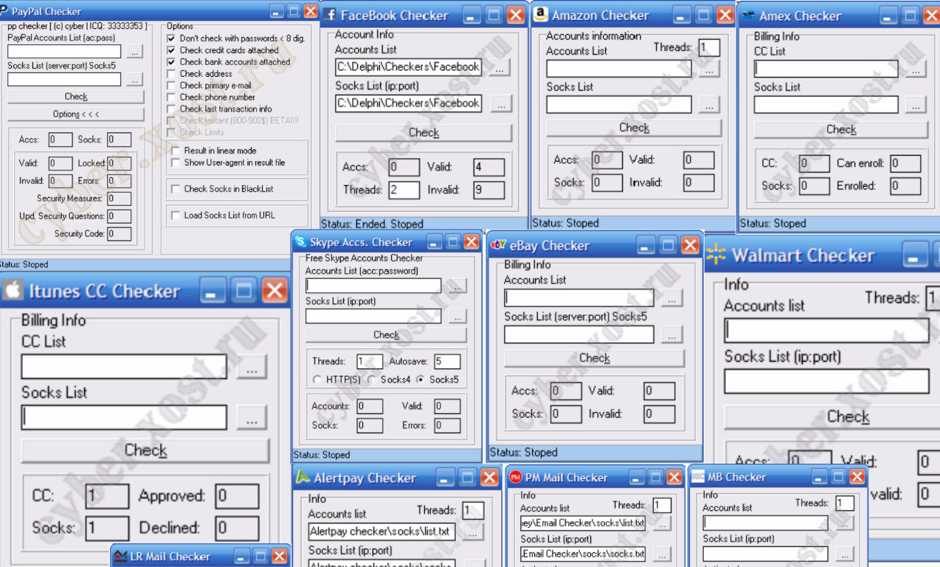Collapse PayPal Options < < < panel
Image resolution: width=940 pixels, height=567 pixels.
click(x=76, y=114)
